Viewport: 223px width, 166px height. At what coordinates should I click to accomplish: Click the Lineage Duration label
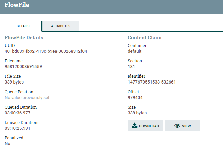point(21,123)
